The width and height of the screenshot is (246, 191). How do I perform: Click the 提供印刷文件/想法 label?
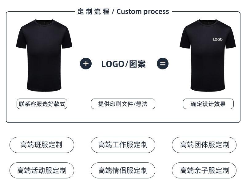123,104
